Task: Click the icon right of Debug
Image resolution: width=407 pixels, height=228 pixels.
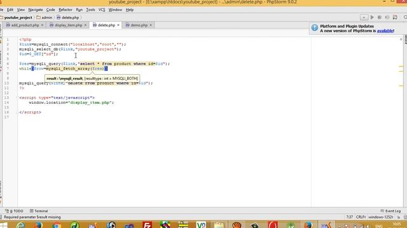Action: pyautogui.click(x=387, y=17)
